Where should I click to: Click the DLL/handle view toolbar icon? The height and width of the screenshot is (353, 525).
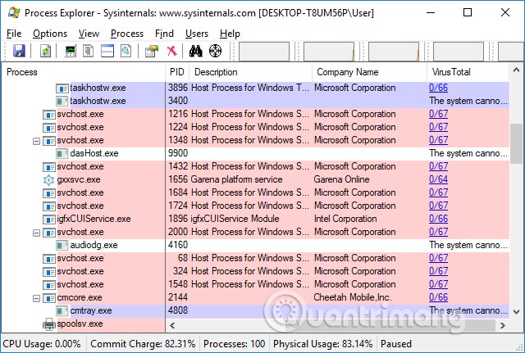pos(126,51)
